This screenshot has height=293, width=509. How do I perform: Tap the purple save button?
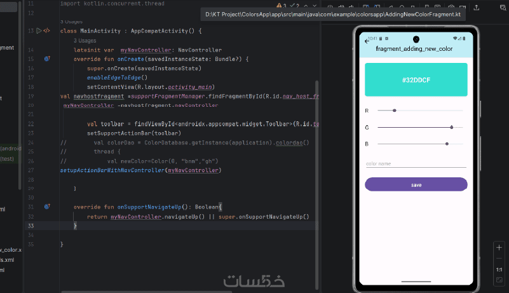416,184
